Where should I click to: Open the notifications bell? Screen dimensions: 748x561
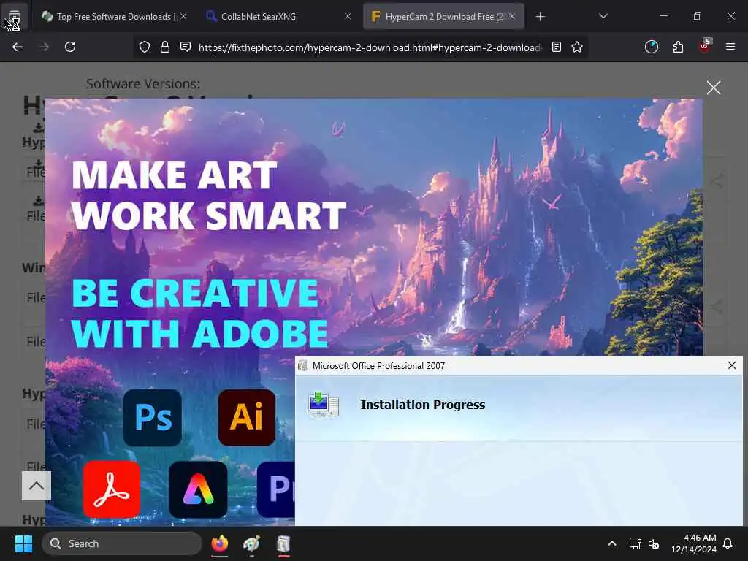tap(728, 543)
